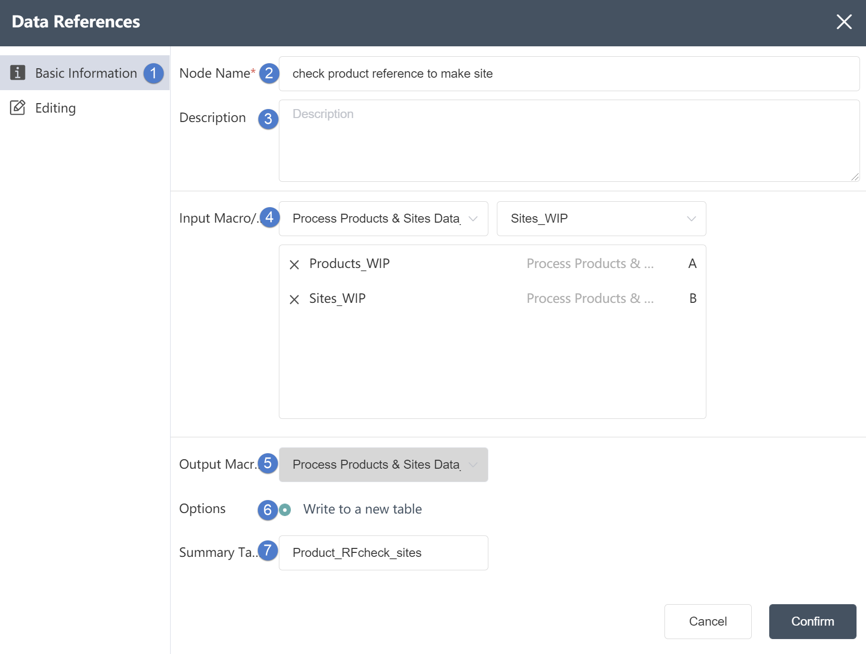Click the Node Name label
This screenshot has height=654, width=866.
[217, 73]
